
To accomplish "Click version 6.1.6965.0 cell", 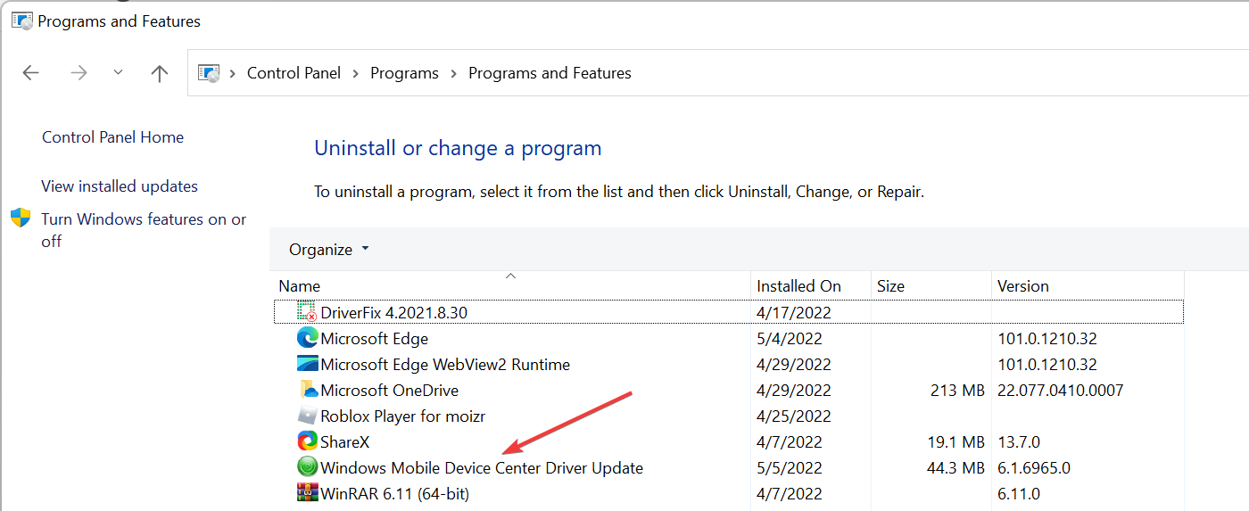I will 1034,468.
